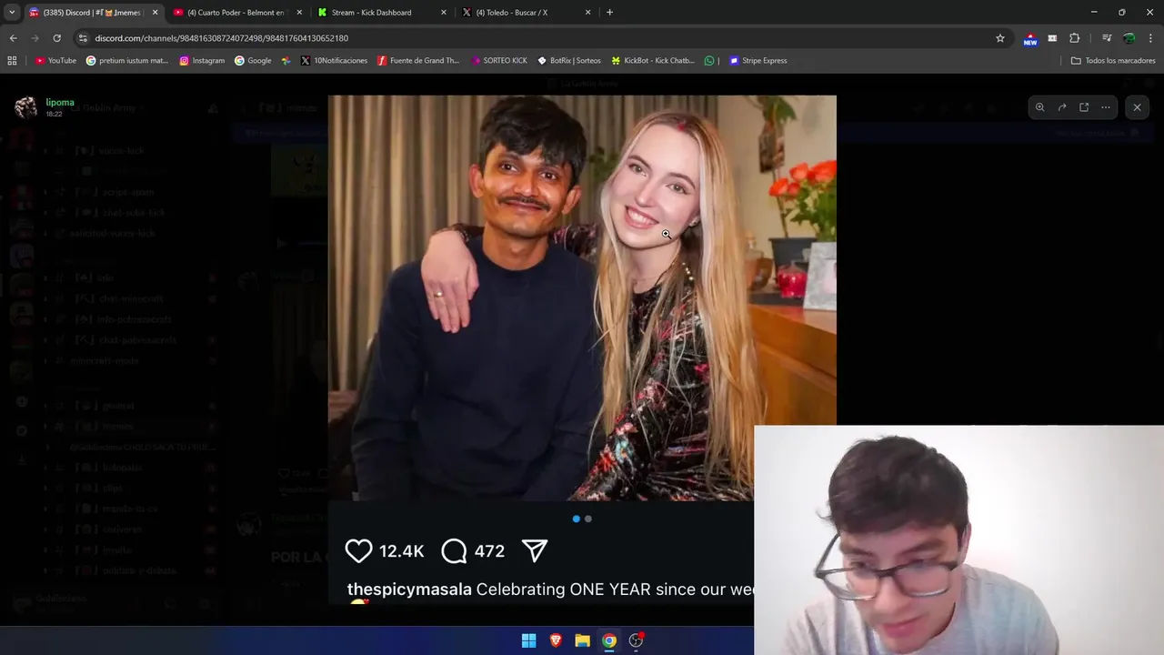Open the Windows Start menu

[528, 640]
